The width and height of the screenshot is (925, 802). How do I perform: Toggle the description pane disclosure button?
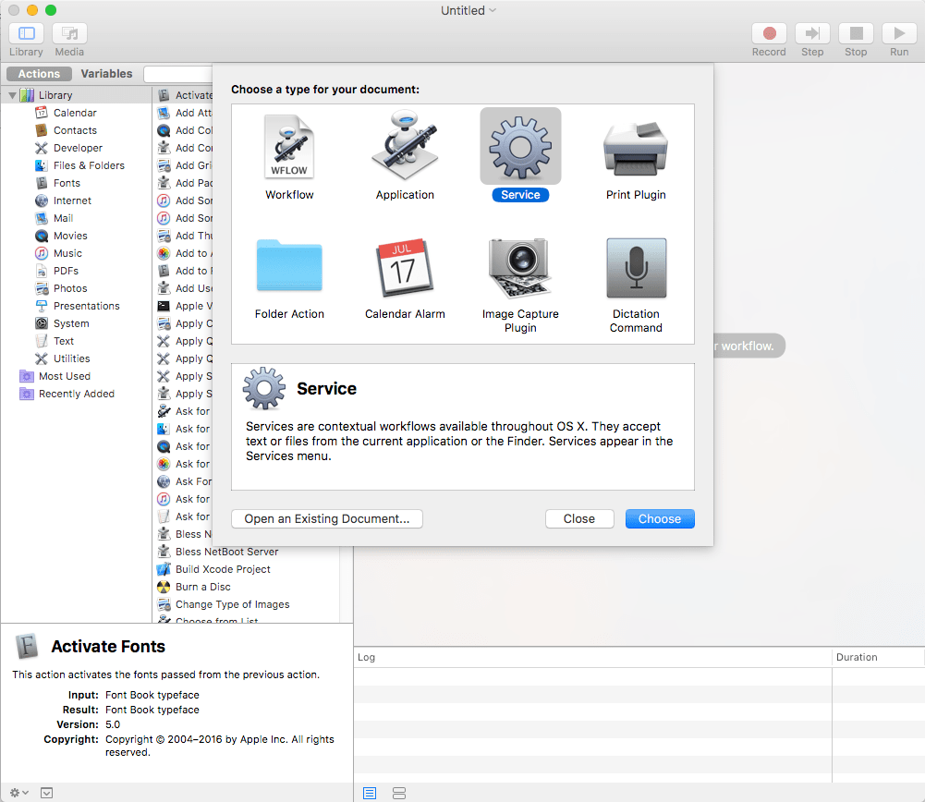coord(46,793)
